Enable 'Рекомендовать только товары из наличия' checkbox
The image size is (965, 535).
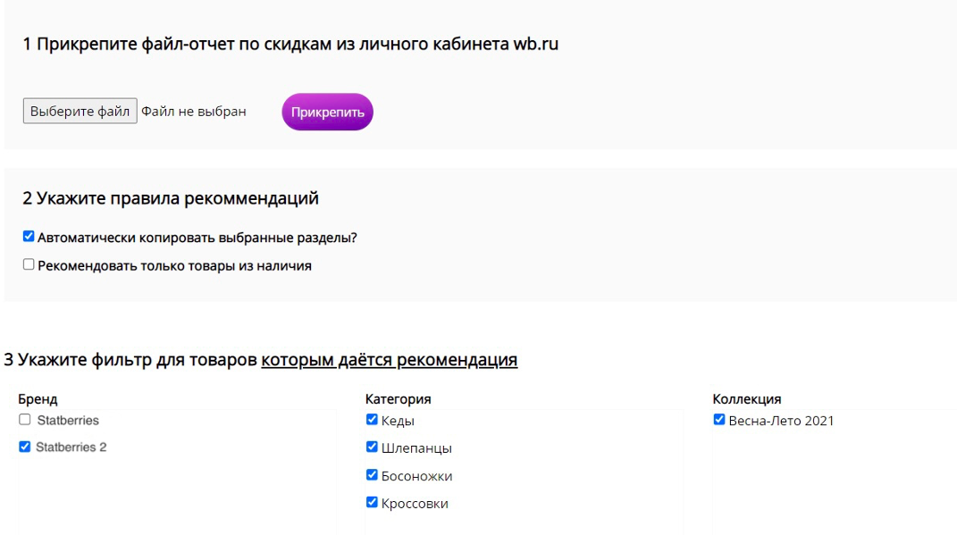pyautogui.click(x=29, y=265)
